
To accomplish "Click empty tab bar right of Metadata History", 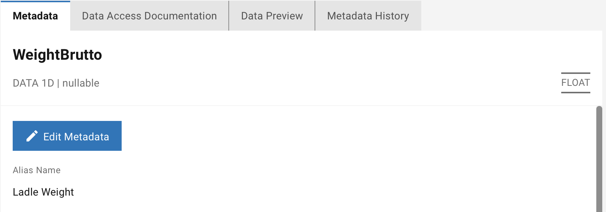I will point(511,16).
